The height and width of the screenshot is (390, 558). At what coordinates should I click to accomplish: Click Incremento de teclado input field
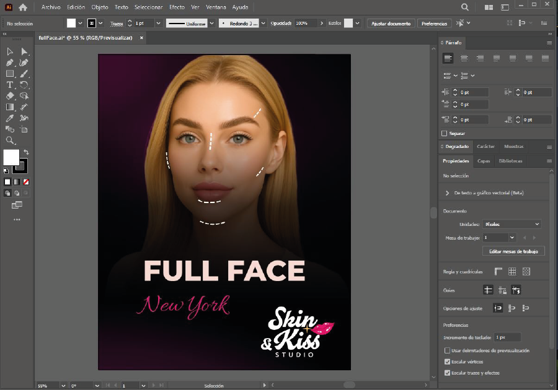click(508, 337)
